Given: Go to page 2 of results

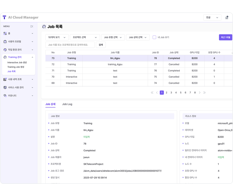Looking at the screenshot, I should pyautogui.click(x=166, y=93).
